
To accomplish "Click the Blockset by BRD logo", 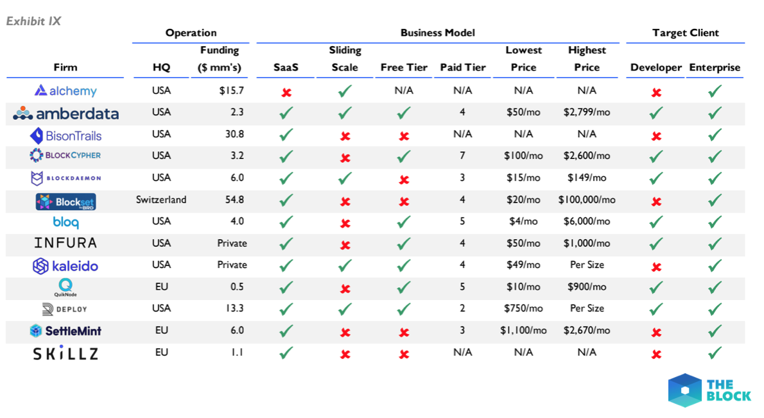I will pos(65,201).
